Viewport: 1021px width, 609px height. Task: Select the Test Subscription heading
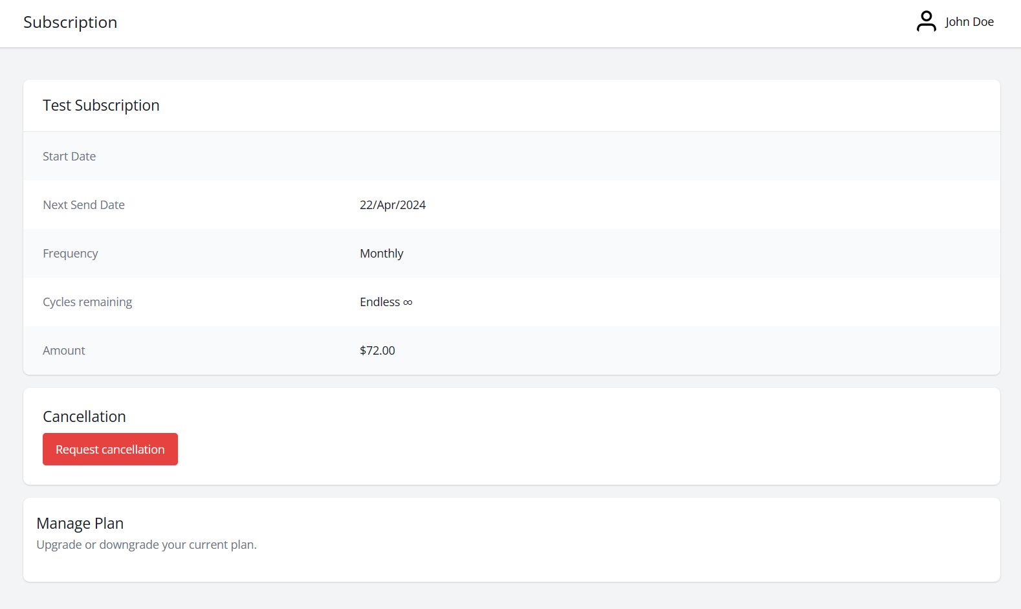coord(101,105)
